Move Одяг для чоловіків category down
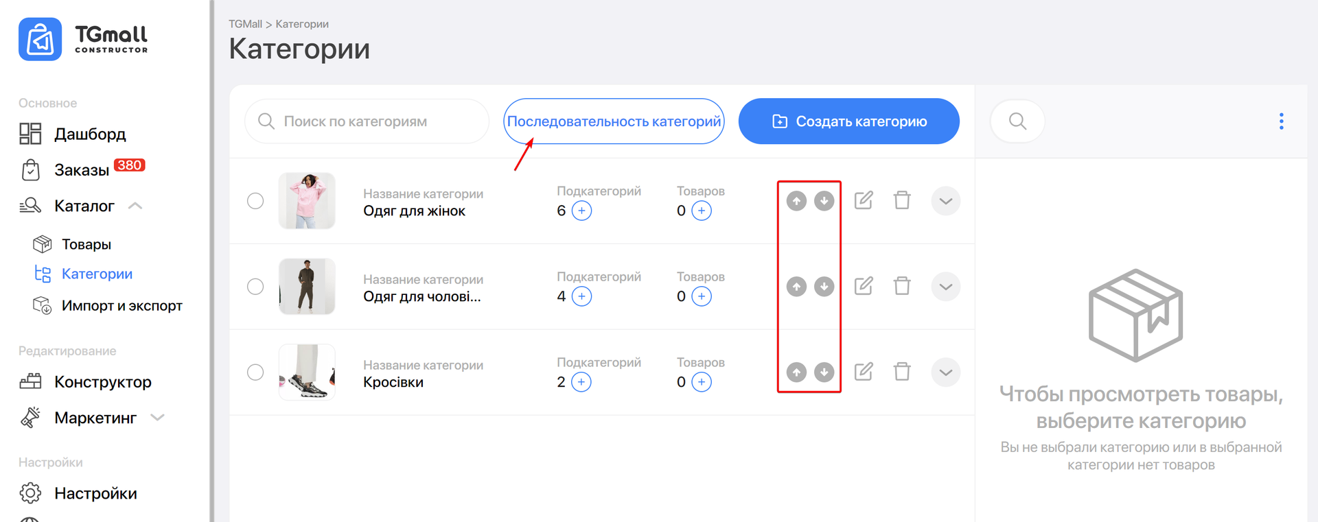Image resolution: width=1318 pixels, height=522 pixels. [824, 287]
